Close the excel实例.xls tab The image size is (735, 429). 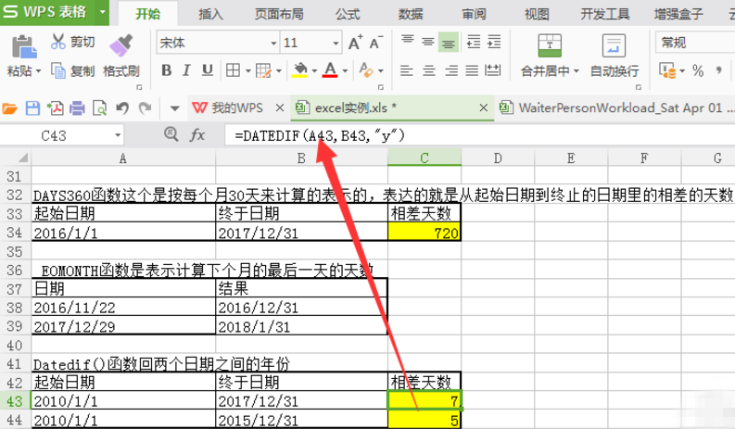(483, 107)
